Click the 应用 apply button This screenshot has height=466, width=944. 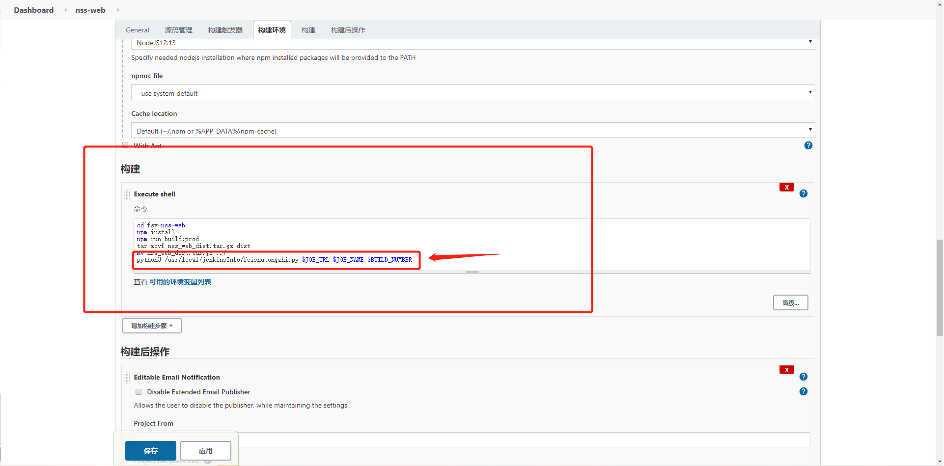[x=206, y=451]
